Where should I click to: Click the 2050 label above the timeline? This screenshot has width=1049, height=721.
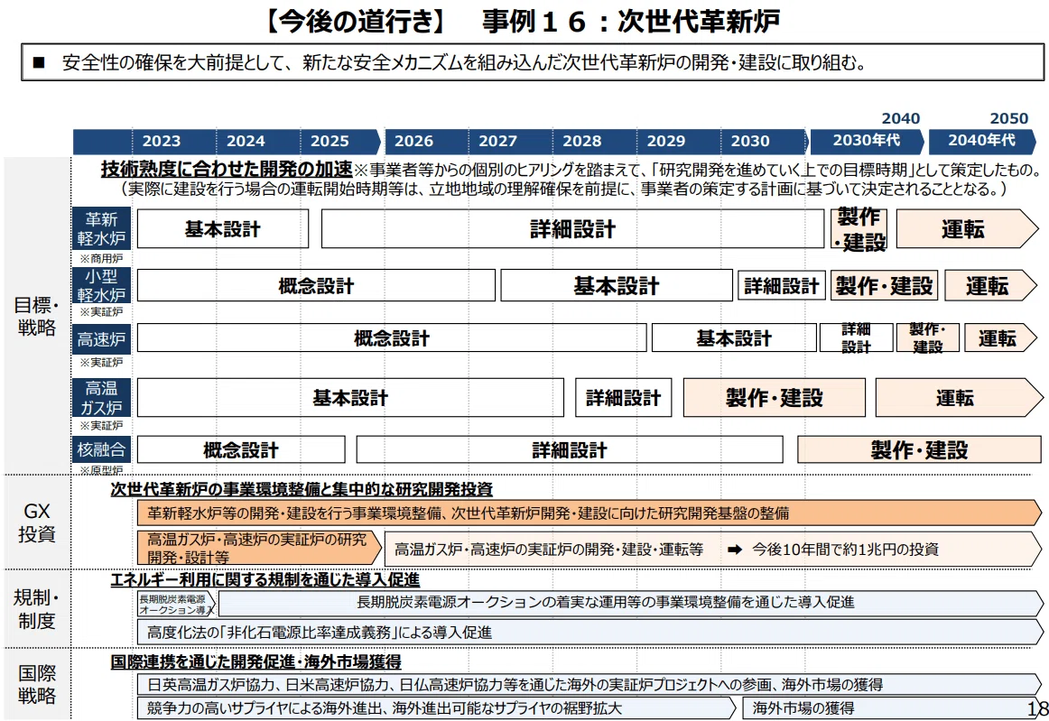coord(1009,118)
